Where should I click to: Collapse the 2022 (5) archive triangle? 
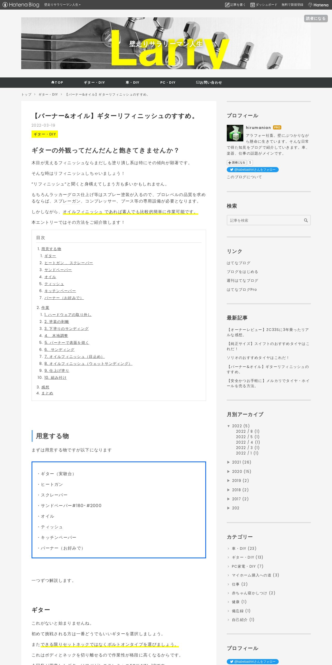tap(229, 426)
